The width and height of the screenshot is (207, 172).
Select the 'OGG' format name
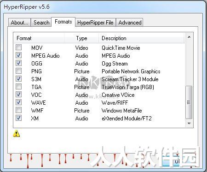pyautogui.click(x=37, y=64)
